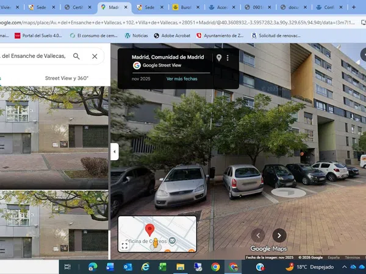Image resolution: width=366 pixels, height=274 pixels.
Task: Go to next Street View image arrow
Action: point(279,236)
